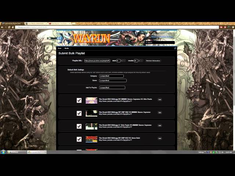The width and height of the screenshot is (235, 176).
Task: Click the first taskbar window button
Action: pos(17,152)
